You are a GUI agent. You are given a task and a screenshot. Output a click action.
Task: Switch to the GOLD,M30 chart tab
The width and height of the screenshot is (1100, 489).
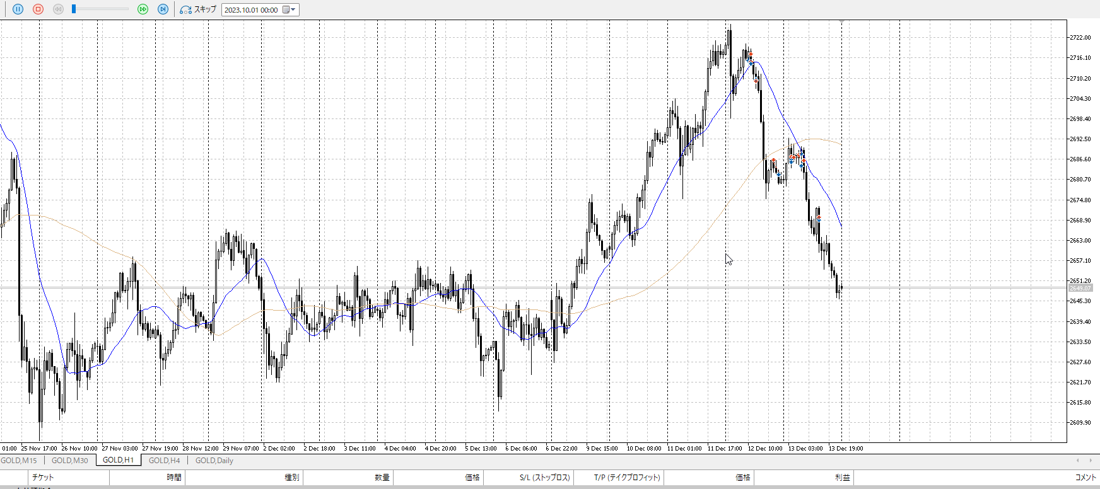point(69,461)
